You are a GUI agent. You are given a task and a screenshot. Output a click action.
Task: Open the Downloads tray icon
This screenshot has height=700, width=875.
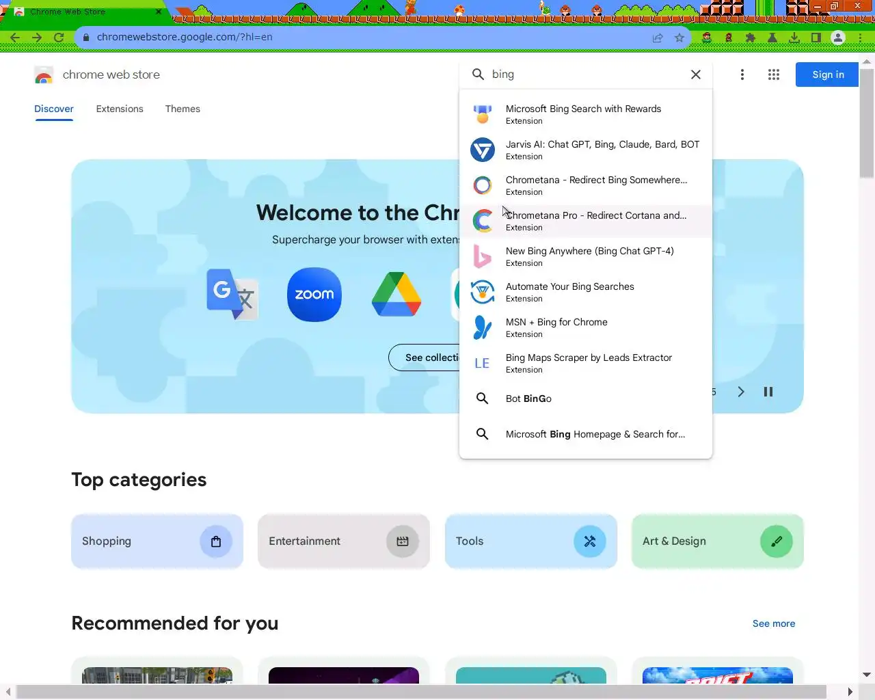pyautogui.click(x=794, y=38)
